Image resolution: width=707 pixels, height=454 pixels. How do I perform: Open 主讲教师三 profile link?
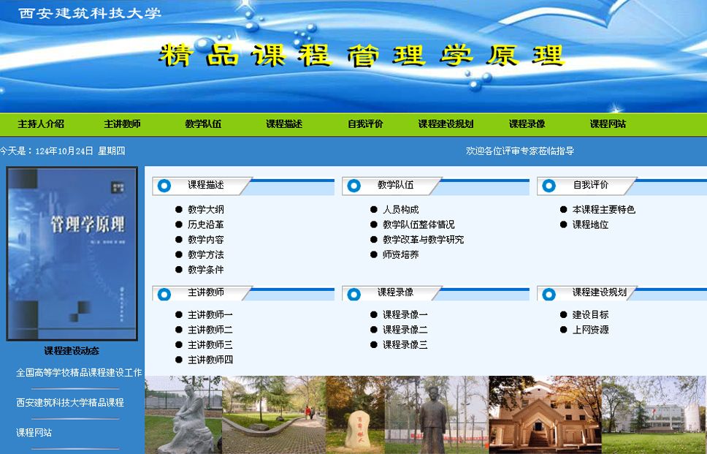(210, 345)
